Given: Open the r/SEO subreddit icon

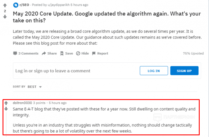Looking at the screenshot, I should 16,5.
